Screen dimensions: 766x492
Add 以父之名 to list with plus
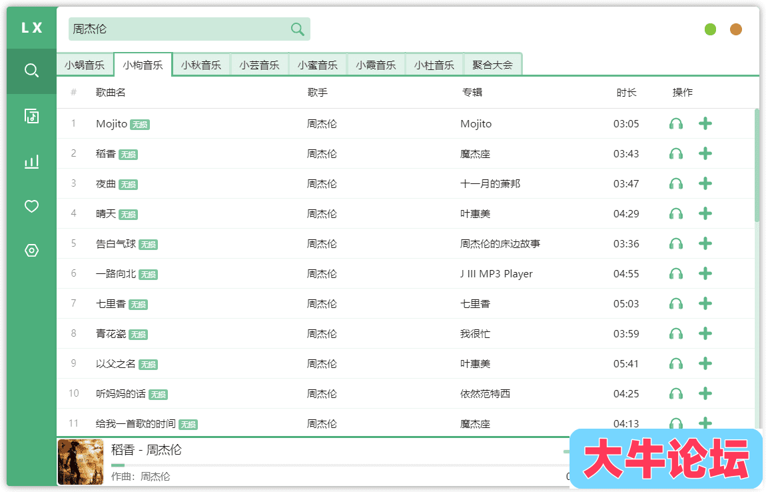[705, 363]
